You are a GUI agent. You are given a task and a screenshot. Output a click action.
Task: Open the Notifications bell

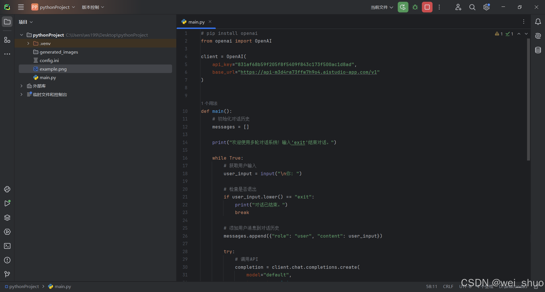[538, 22]
